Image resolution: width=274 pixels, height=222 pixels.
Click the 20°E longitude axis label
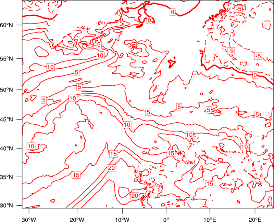pos(255,220)
